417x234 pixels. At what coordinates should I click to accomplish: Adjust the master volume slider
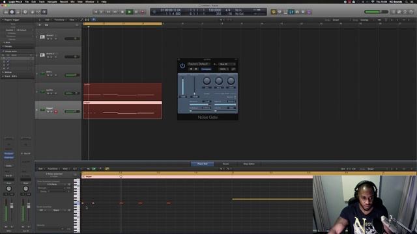coord(376,12)
